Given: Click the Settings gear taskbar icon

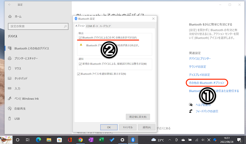Looking at the screenshot, I should (122, 140).
